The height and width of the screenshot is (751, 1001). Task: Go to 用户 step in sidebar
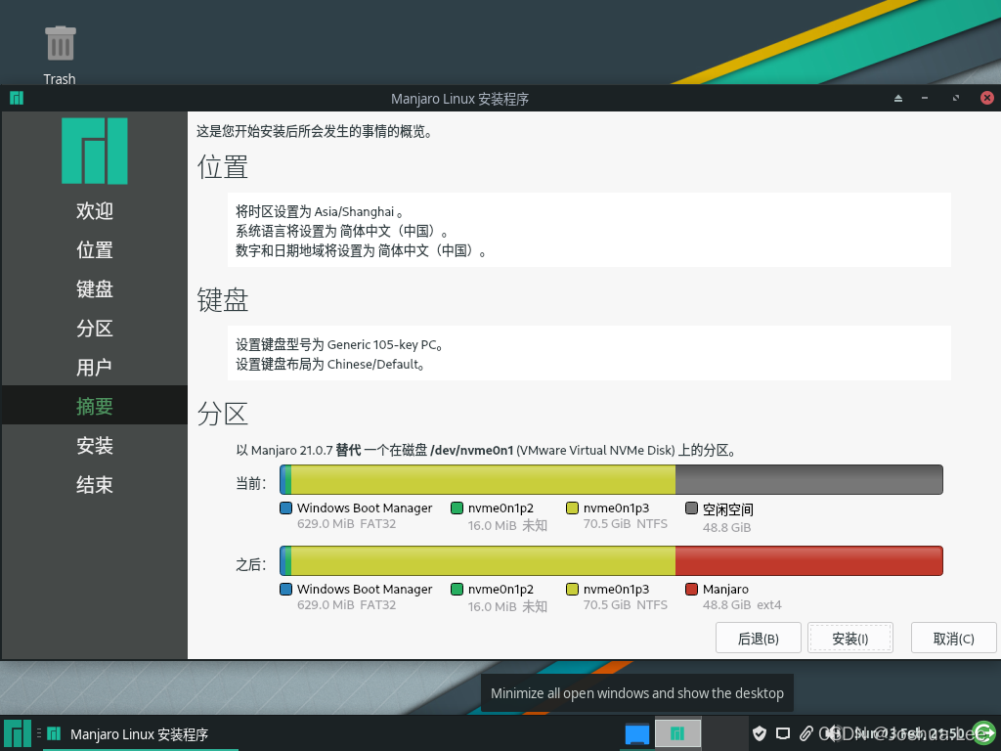coord(95,368)
